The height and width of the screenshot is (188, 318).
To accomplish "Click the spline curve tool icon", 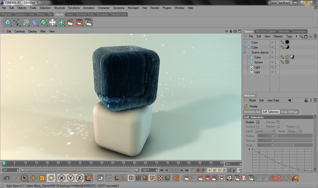I will [16, 22].
